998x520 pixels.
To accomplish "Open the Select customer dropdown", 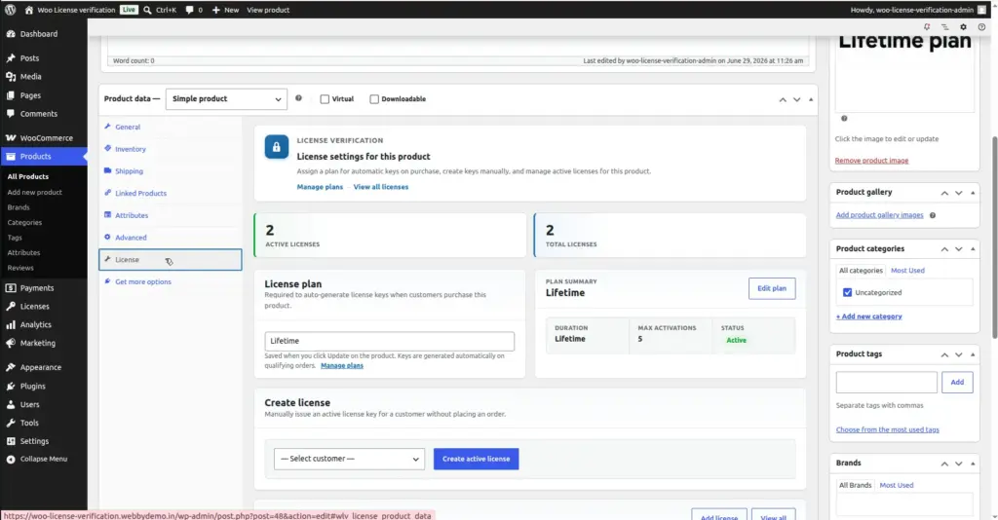I will [x=349, y=459].
